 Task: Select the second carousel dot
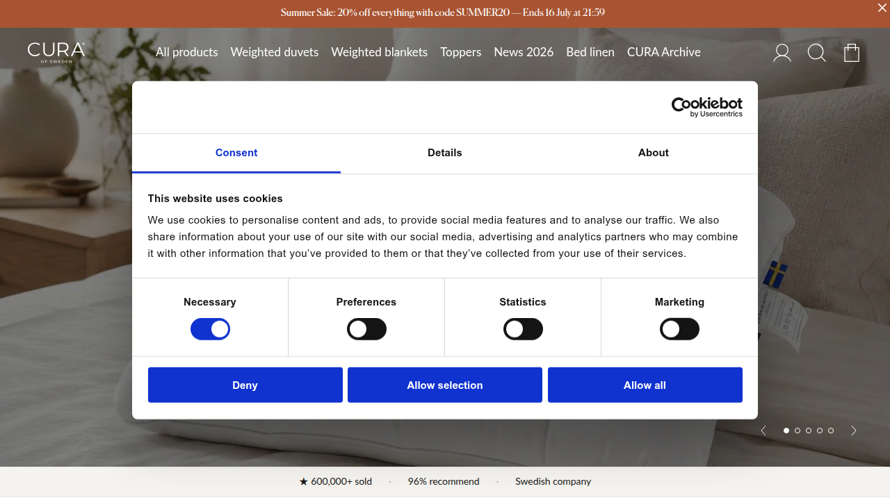798,431
